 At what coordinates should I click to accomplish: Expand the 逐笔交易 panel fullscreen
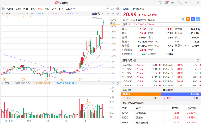tap(198, 60)
